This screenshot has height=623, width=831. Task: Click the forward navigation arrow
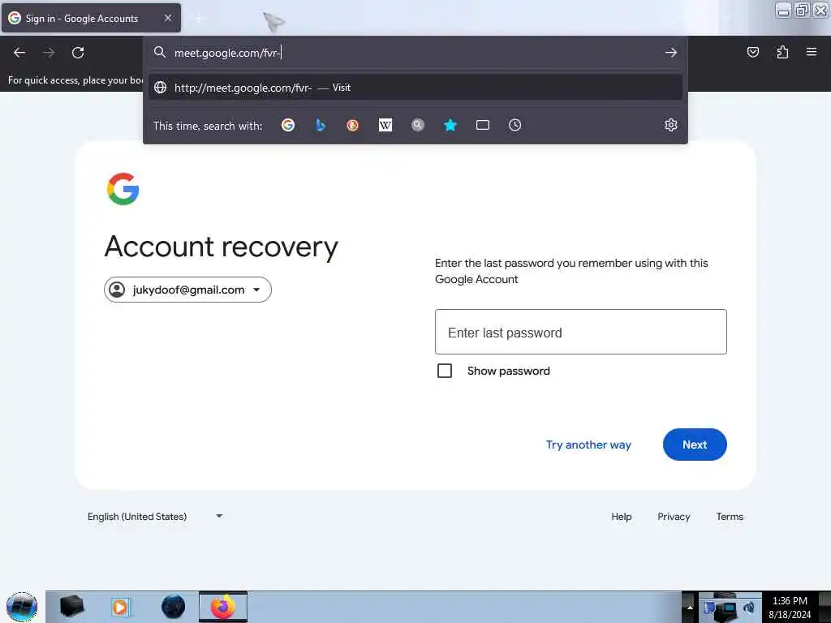point(49,53)
